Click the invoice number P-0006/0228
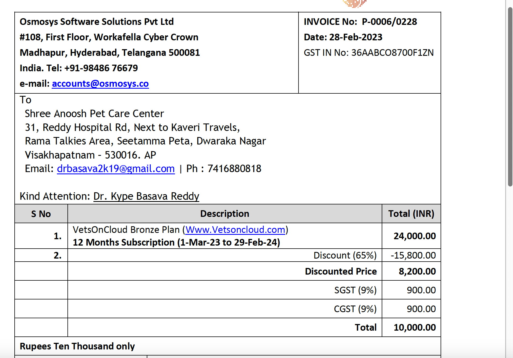This screenshot has width=513, height=358. coord(389,22)
